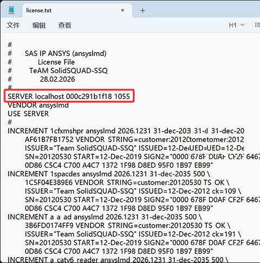The width and height of the screenshot is (260, 263).
Task: Click the INCREMENT 1spacdes line
Action: click(109, 174)
